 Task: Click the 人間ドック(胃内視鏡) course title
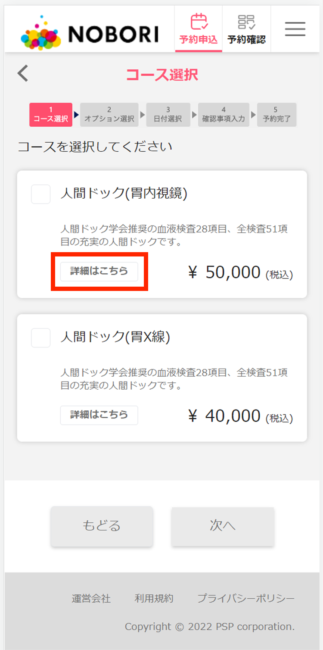pos(124,194)
